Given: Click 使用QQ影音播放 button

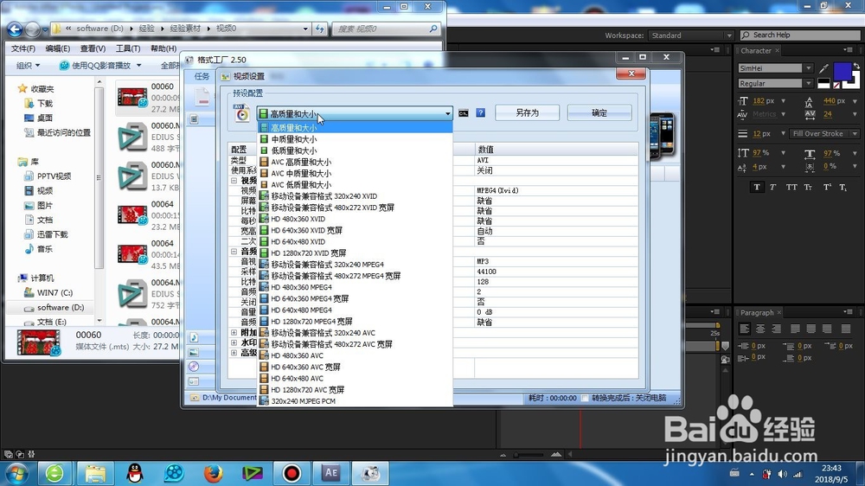Looking at the screenshot, I should coord(100,65).
